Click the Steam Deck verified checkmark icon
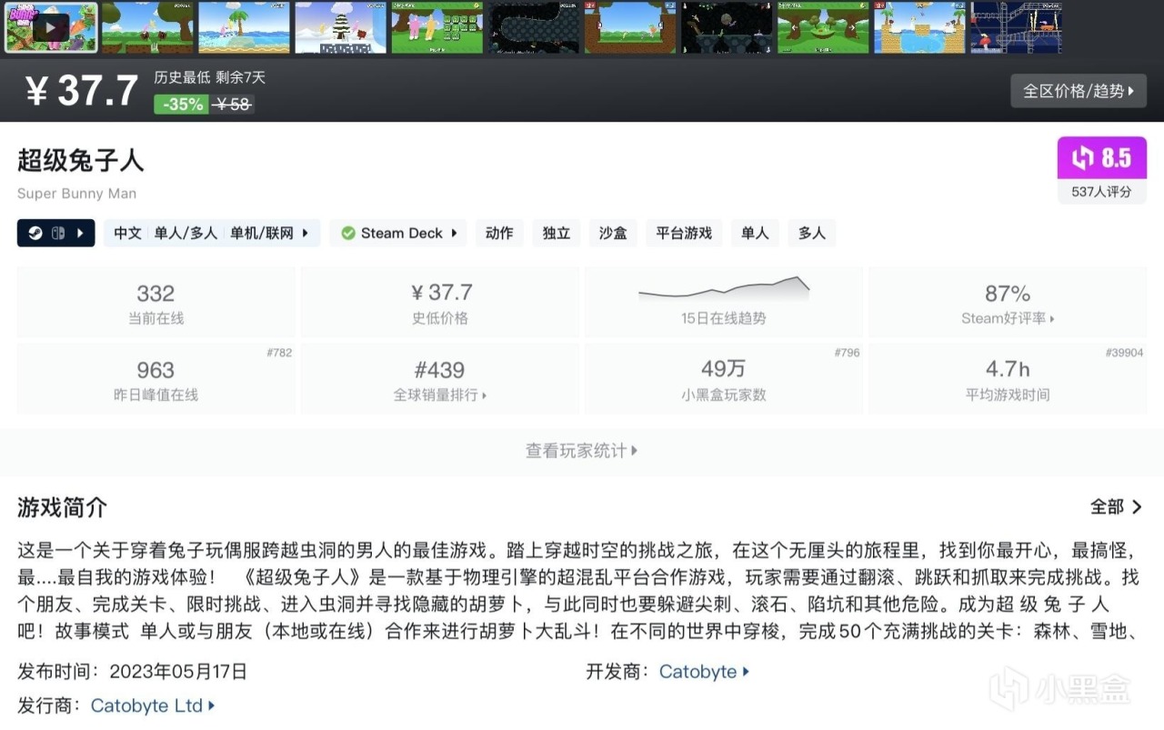Screen dimensions: 1164x730 point(348,233)
